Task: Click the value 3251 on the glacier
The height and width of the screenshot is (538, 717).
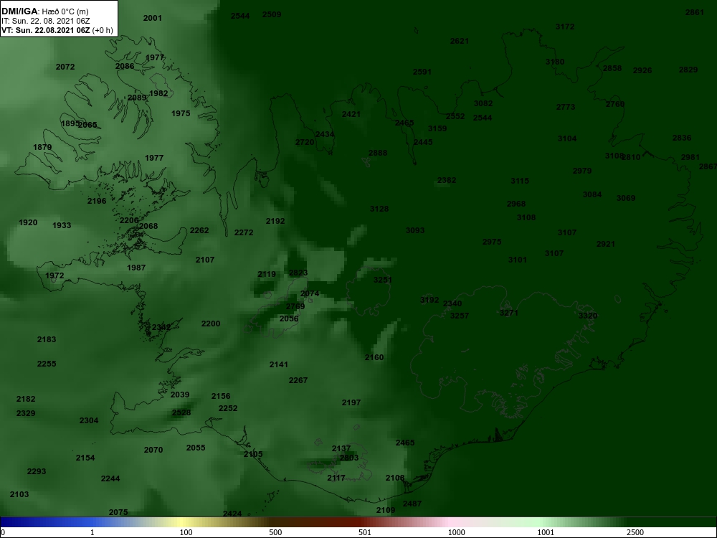Action: point(383,280)
